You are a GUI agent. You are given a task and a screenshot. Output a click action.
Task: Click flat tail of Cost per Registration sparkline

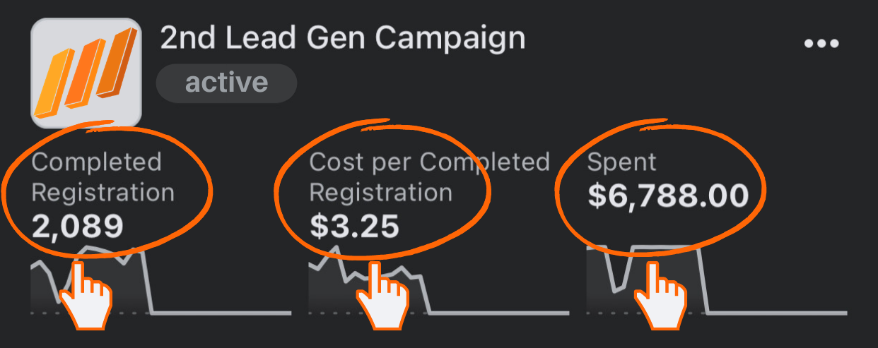[499, 312]
